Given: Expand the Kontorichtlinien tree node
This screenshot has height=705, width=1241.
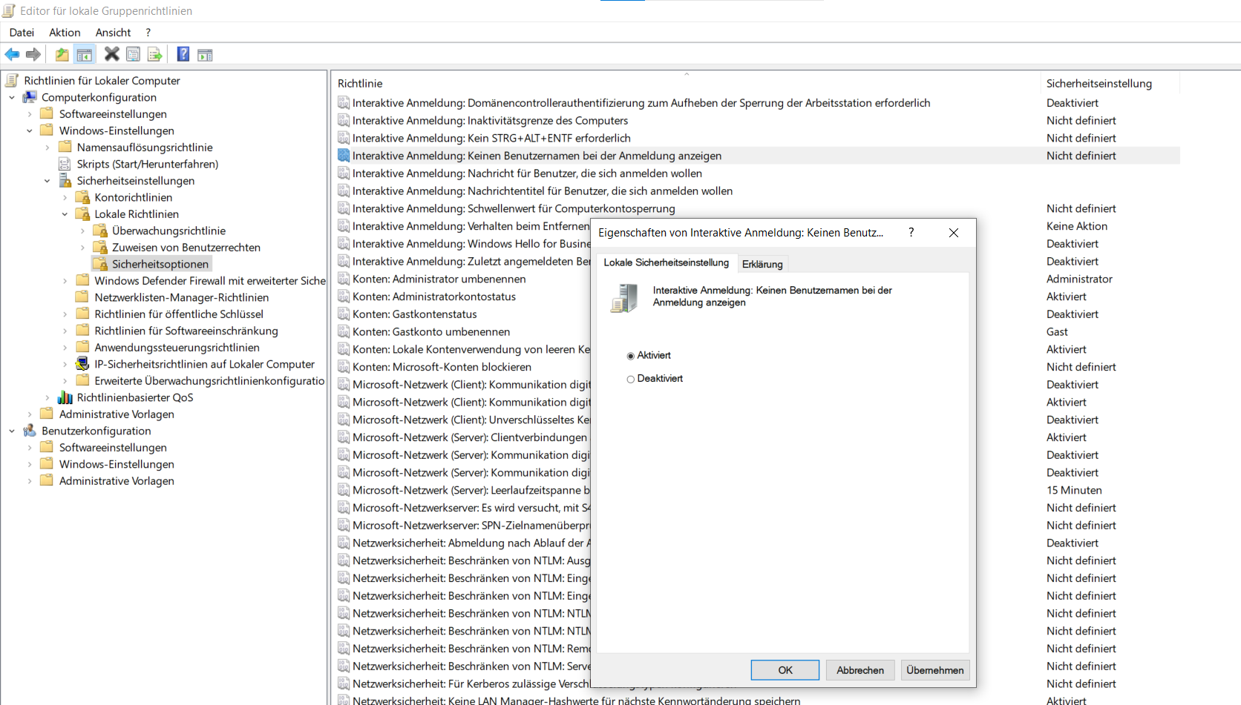Looking at the screenshot, I should pyautogui.click(x=65, y=198).
